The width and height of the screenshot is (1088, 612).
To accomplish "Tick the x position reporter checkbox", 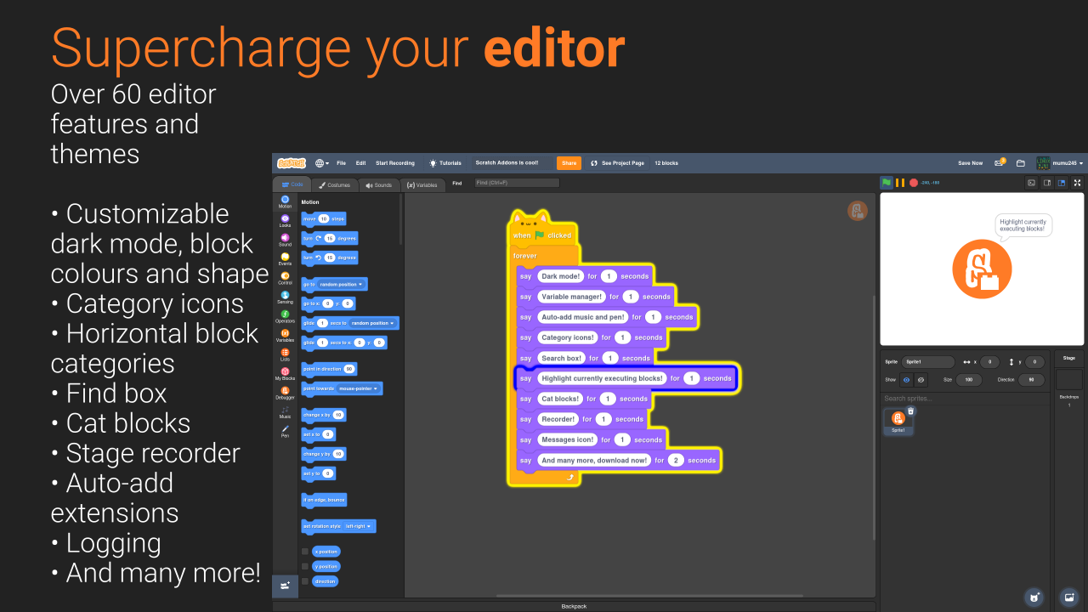I will click(x=305, y=552).
